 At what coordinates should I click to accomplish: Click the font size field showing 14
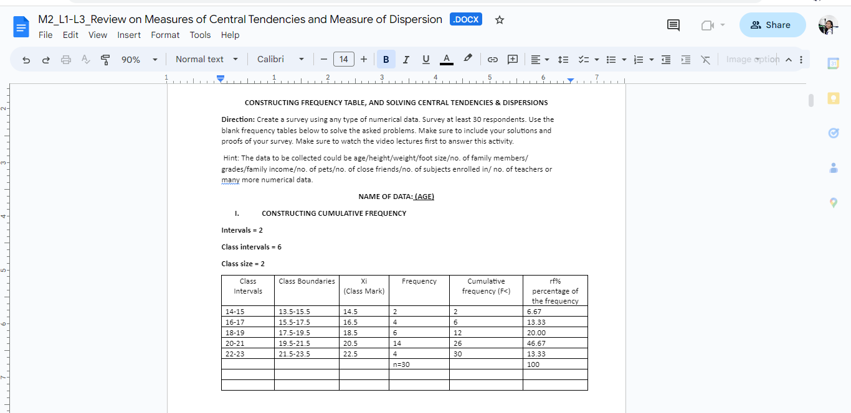click(x=344, y=60)
